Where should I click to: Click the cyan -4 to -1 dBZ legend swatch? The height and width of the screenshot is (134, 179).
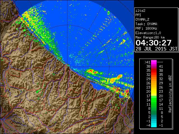point(154,125)
